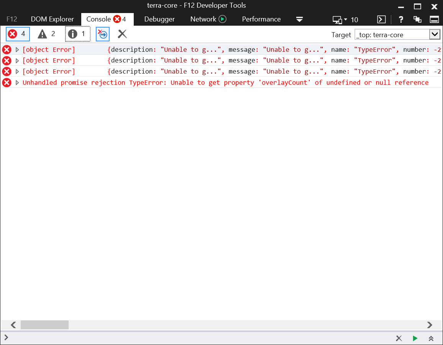The height and width of the screenshot is (345, 443).
Task: Open the DOM Explorer tab
Action: (53, 19)
